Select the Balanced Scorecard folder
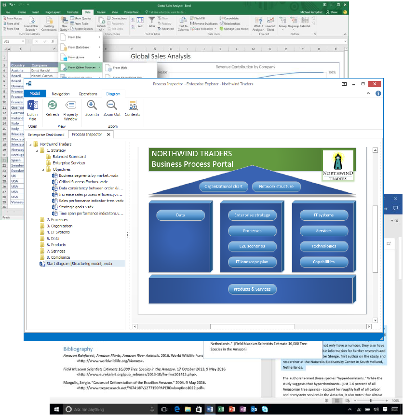 (x=69, y=157)
